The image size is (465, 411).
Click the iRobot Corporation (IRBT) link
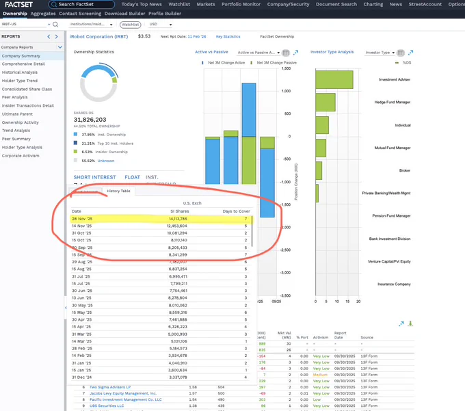[x=98, y=36]
